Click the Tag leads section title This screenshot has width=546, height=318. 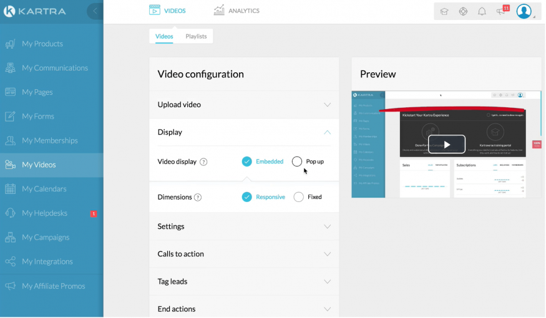[172, 281]
